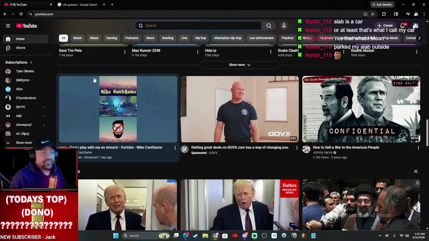
Task: Click the page vertical scrollbar
Action: coord(427,133)
